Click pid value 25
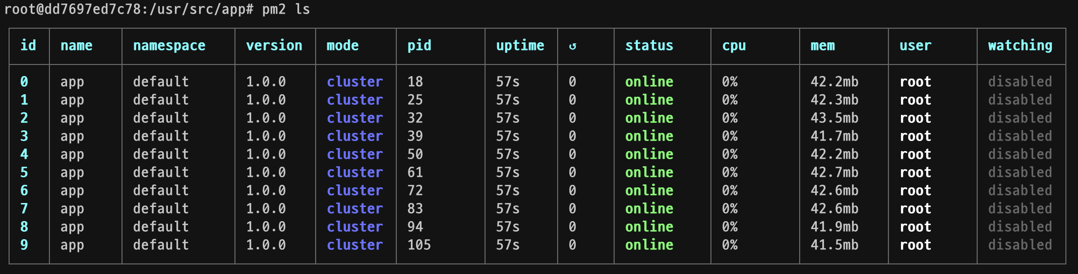 pyautogui.click(x=415, y=100)
